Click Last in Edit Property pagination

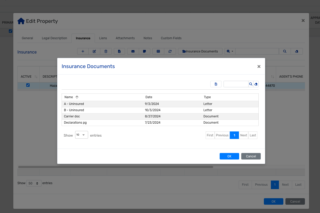[298, 185]
